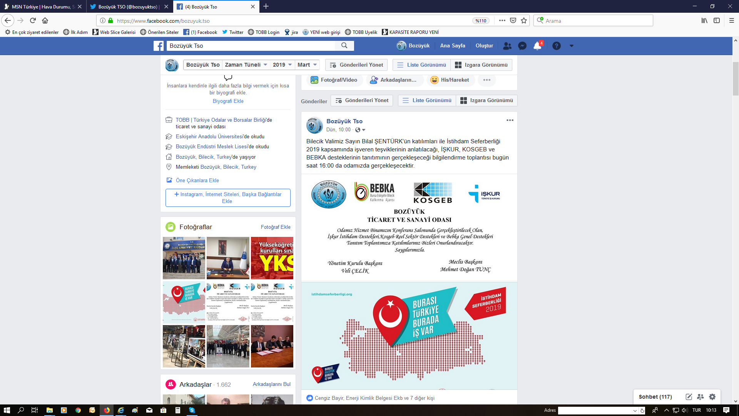Create new group chat icon
The width and height of the screenshot is (739, 416).
pos(701,397)
